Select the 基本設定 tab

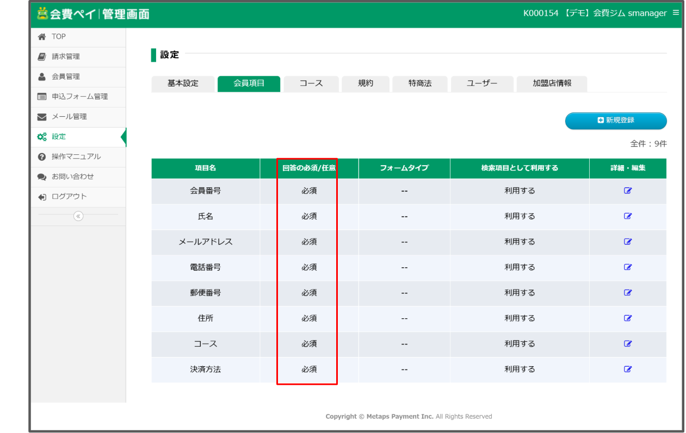[182, 84]
